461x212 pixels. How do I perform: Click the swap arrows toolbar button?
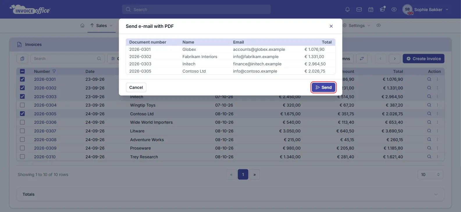click(362, 59)
